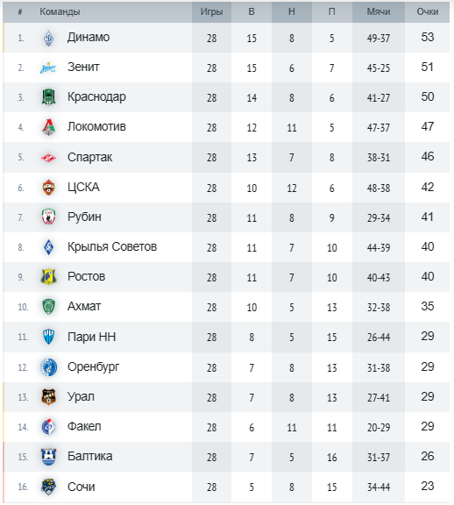Image resolution: width=454 pixels, height=505 pixels.
Task: Open the ЦСКА club crest
Action: pyautogui.click(x=48, y=188)
